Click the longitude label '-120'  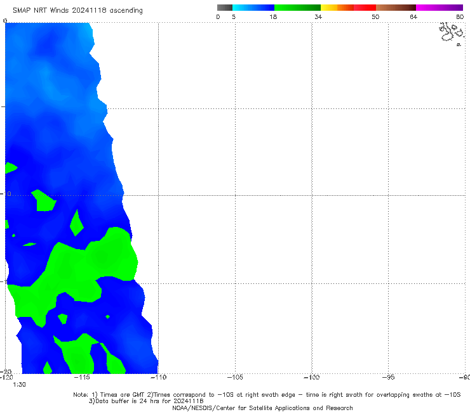click(x=6, y=377)
